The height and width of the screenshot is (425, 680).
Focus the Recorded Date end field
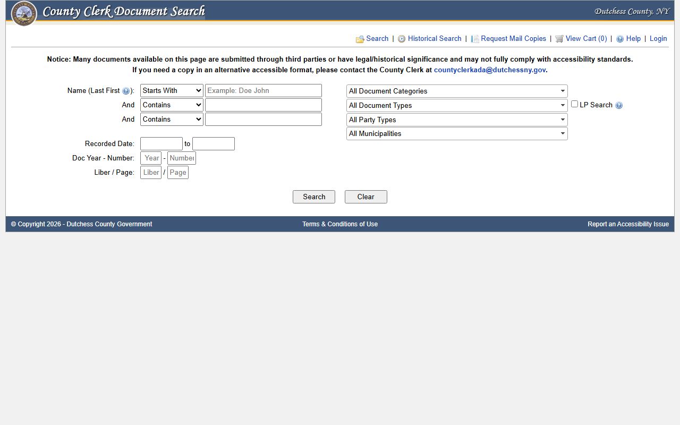(x=214, y=144)
